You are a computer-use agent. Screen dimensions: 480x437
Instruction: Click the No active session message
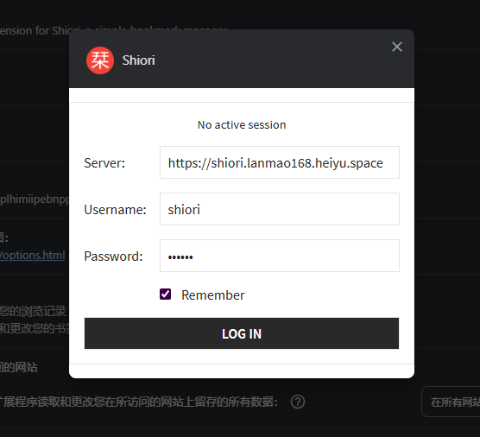pos(242,125)
